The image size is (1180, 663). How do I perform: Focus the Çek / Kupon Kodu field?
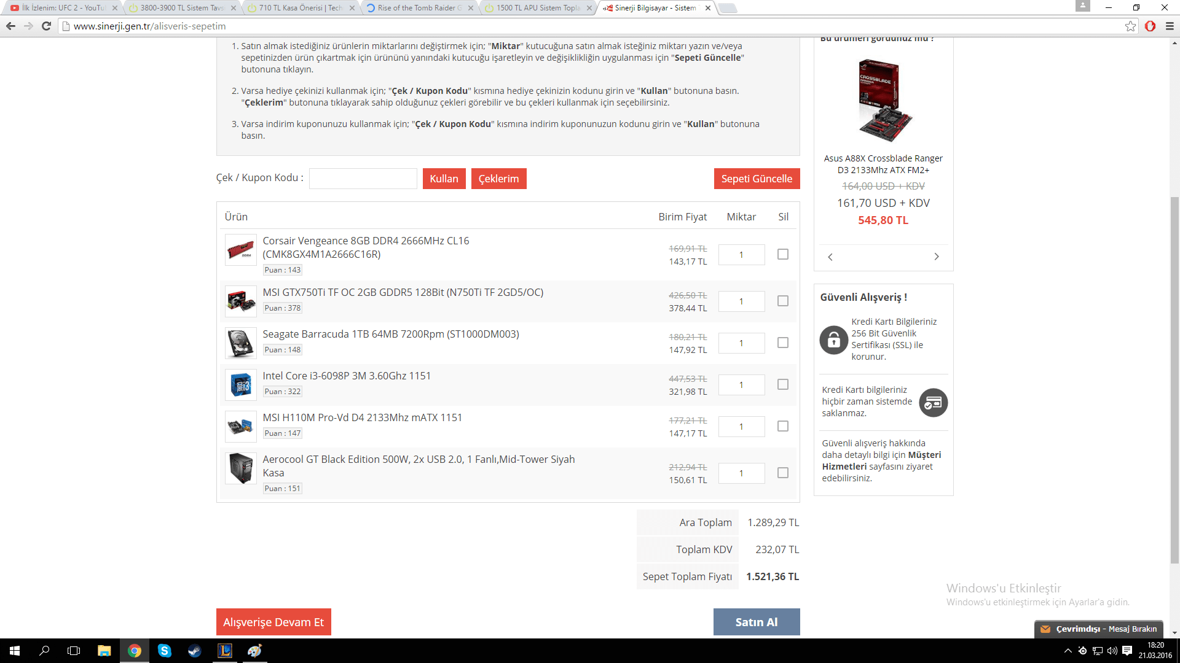click(x=363, y=179)
